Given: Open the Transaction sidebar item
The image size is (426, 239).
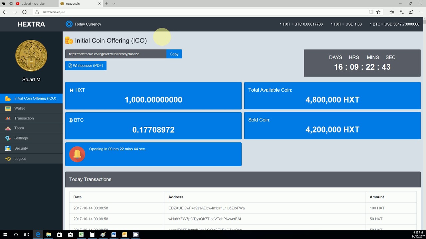Looking at the screenshot, I should [x=31, y=118].
